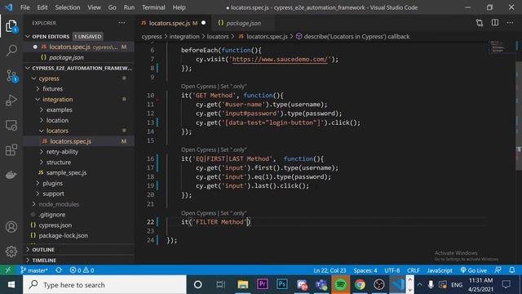Open the Accounts menu icon
This screenshot has width=522, height=294.
pos(11,227)
